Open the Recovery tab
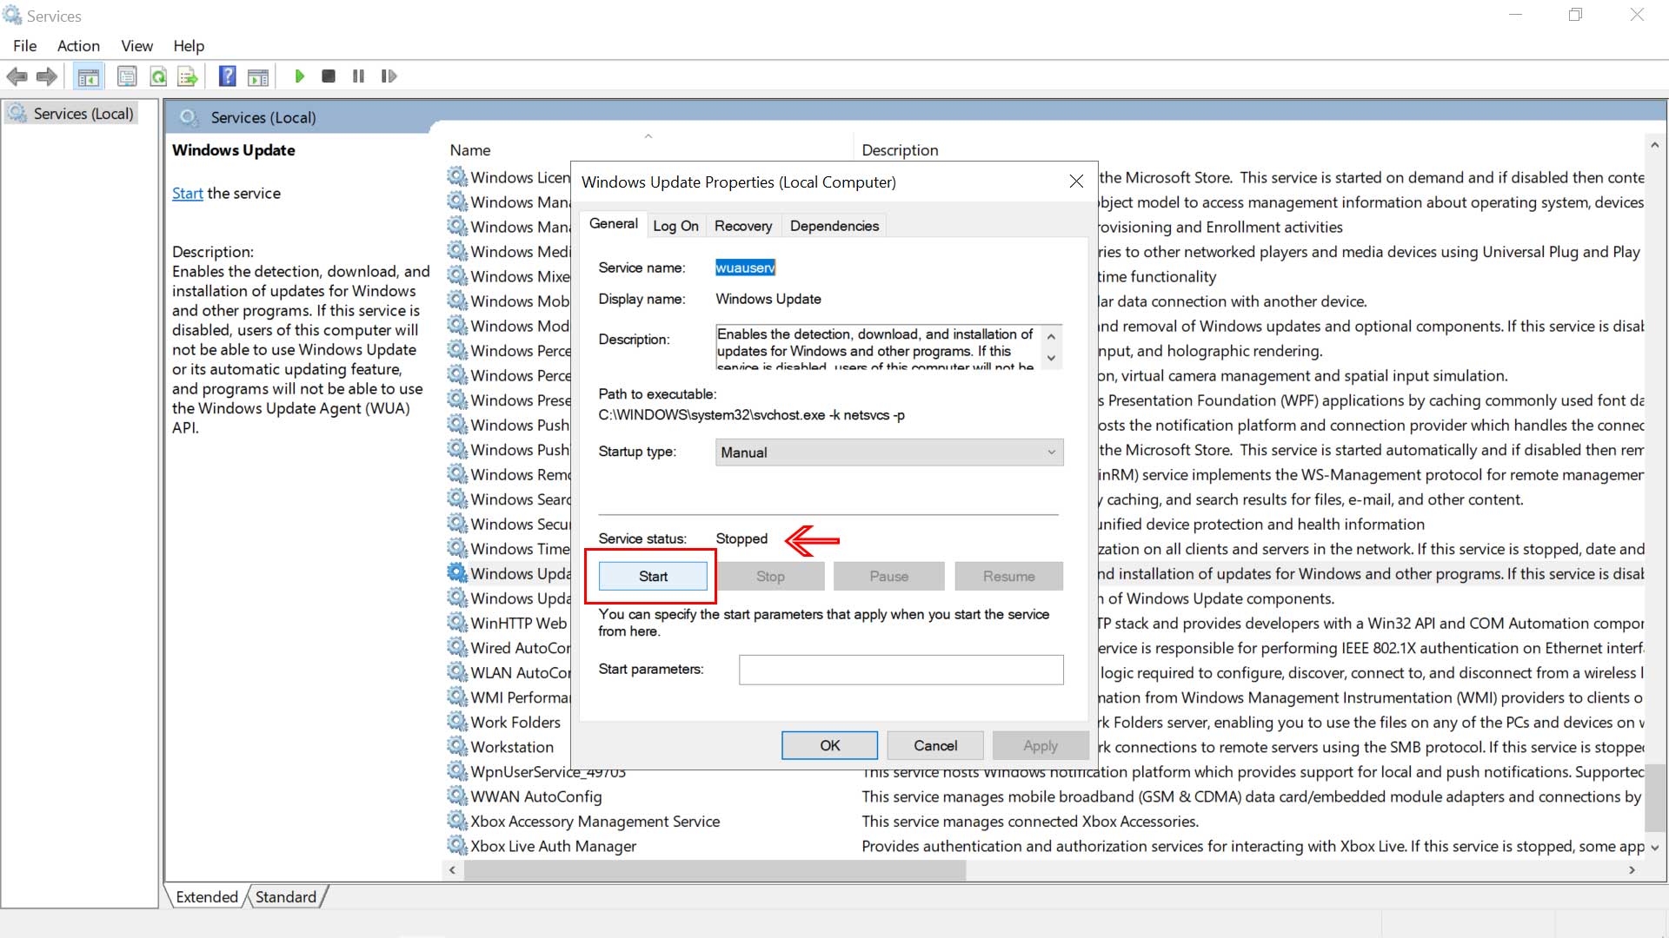The width and height of the screenshot is (1669, 938). coord(742,226)
